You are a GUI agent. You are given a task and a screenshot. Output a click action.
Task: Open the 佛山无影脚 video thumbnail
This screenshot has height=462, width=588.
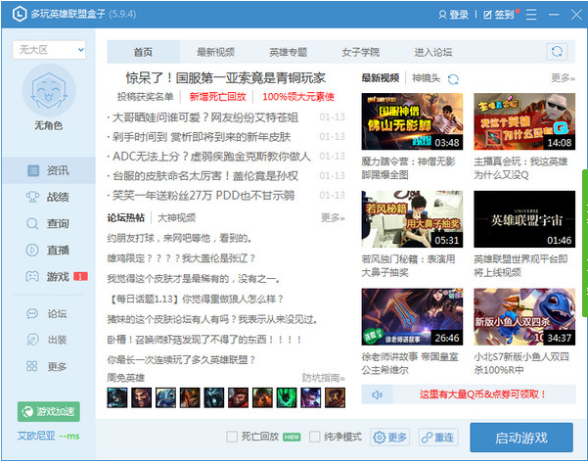point(412,121)
